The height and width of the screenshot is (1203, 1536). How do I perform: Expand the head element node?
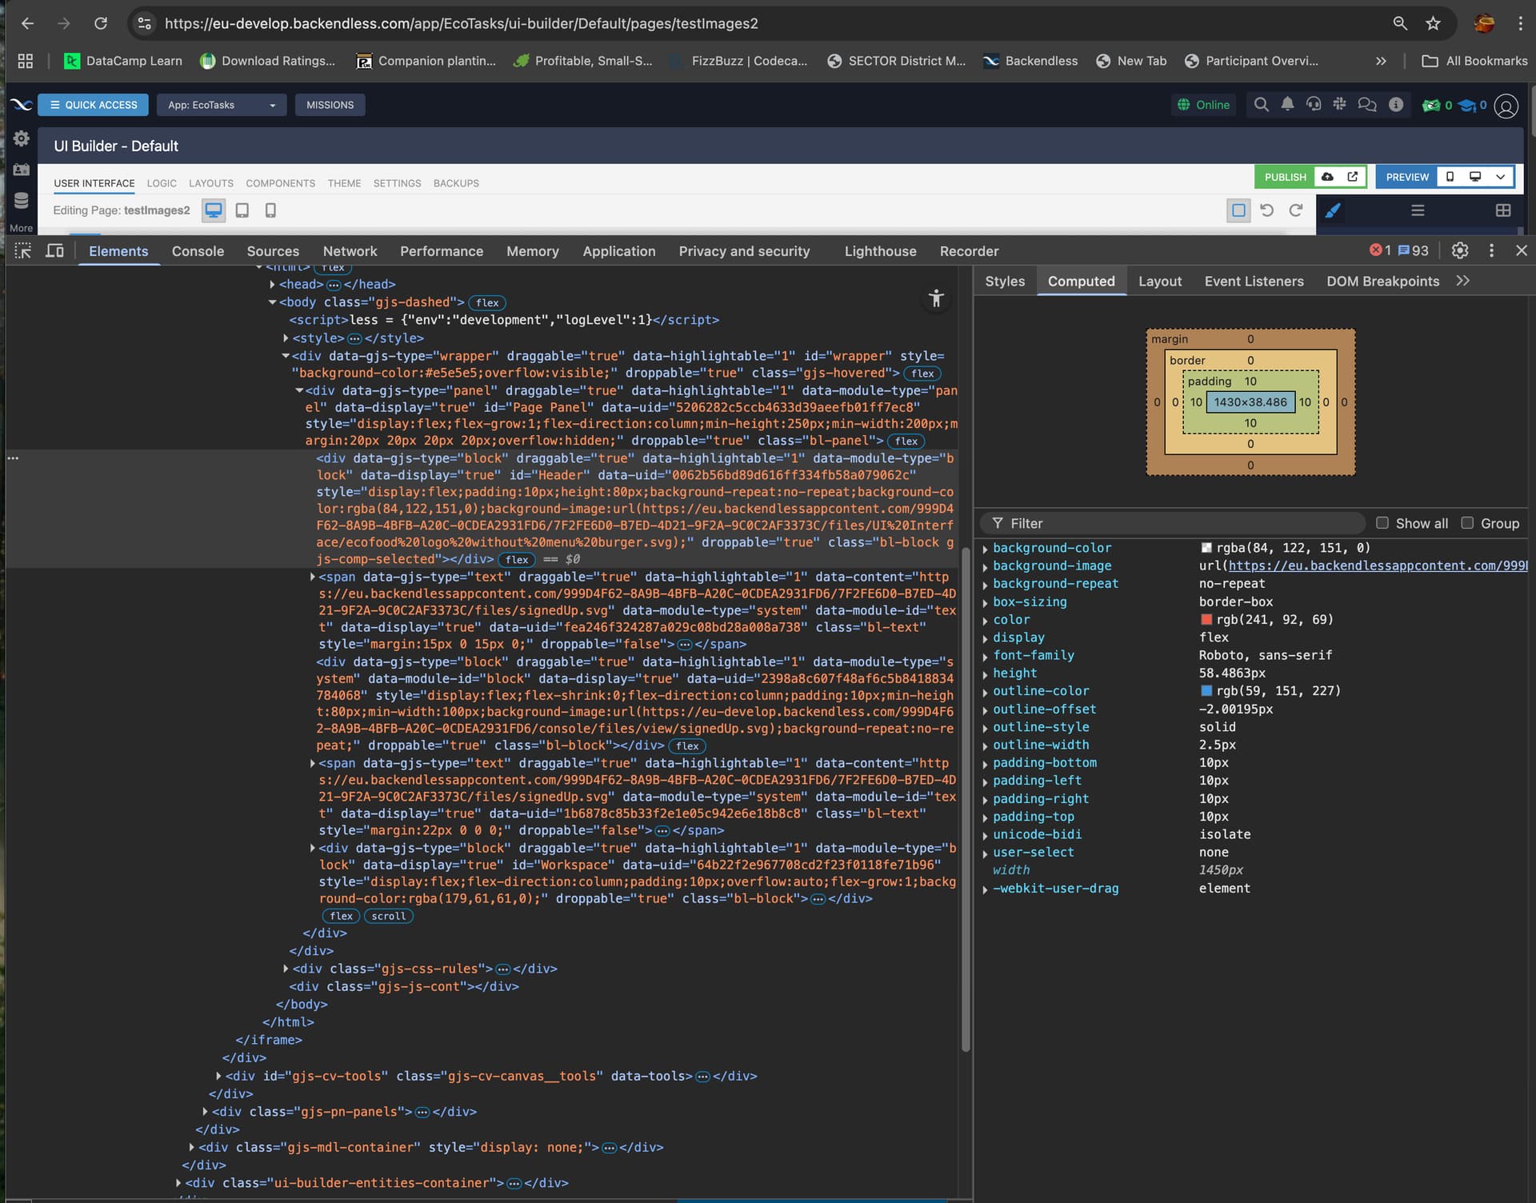(273, 284)
